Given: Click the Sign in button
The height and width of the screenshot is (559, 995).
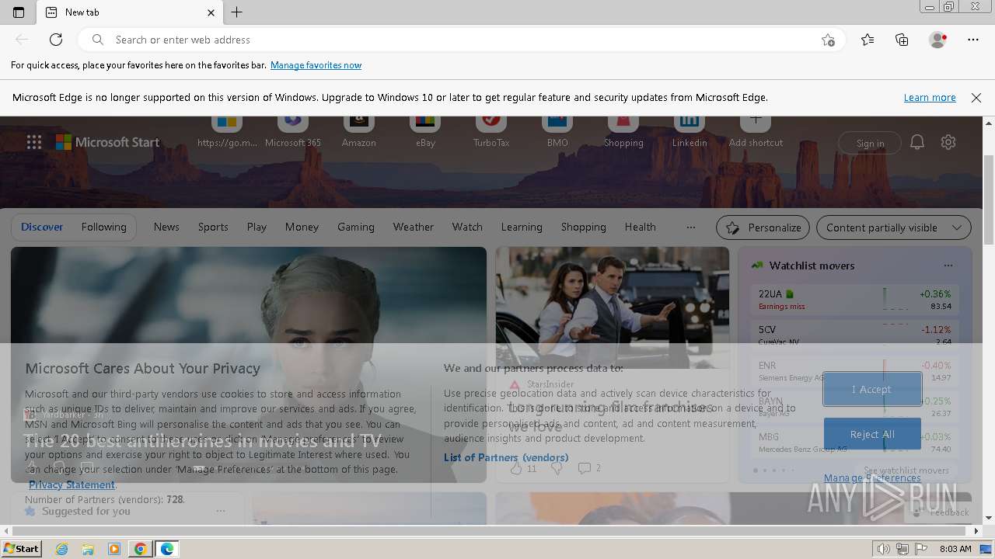Looking at the screenshot, I should [x=870, y=143].
